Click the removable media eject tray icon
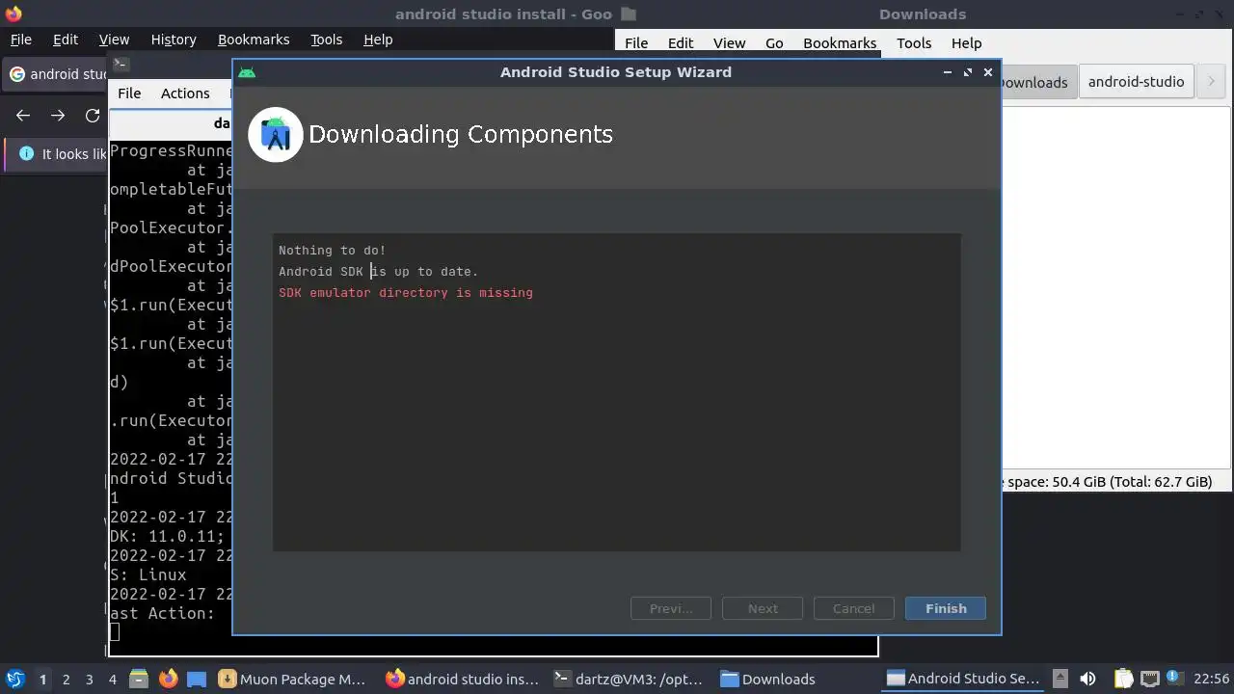This screenshot has width=1234, height=694. (x=1060, y=679)
